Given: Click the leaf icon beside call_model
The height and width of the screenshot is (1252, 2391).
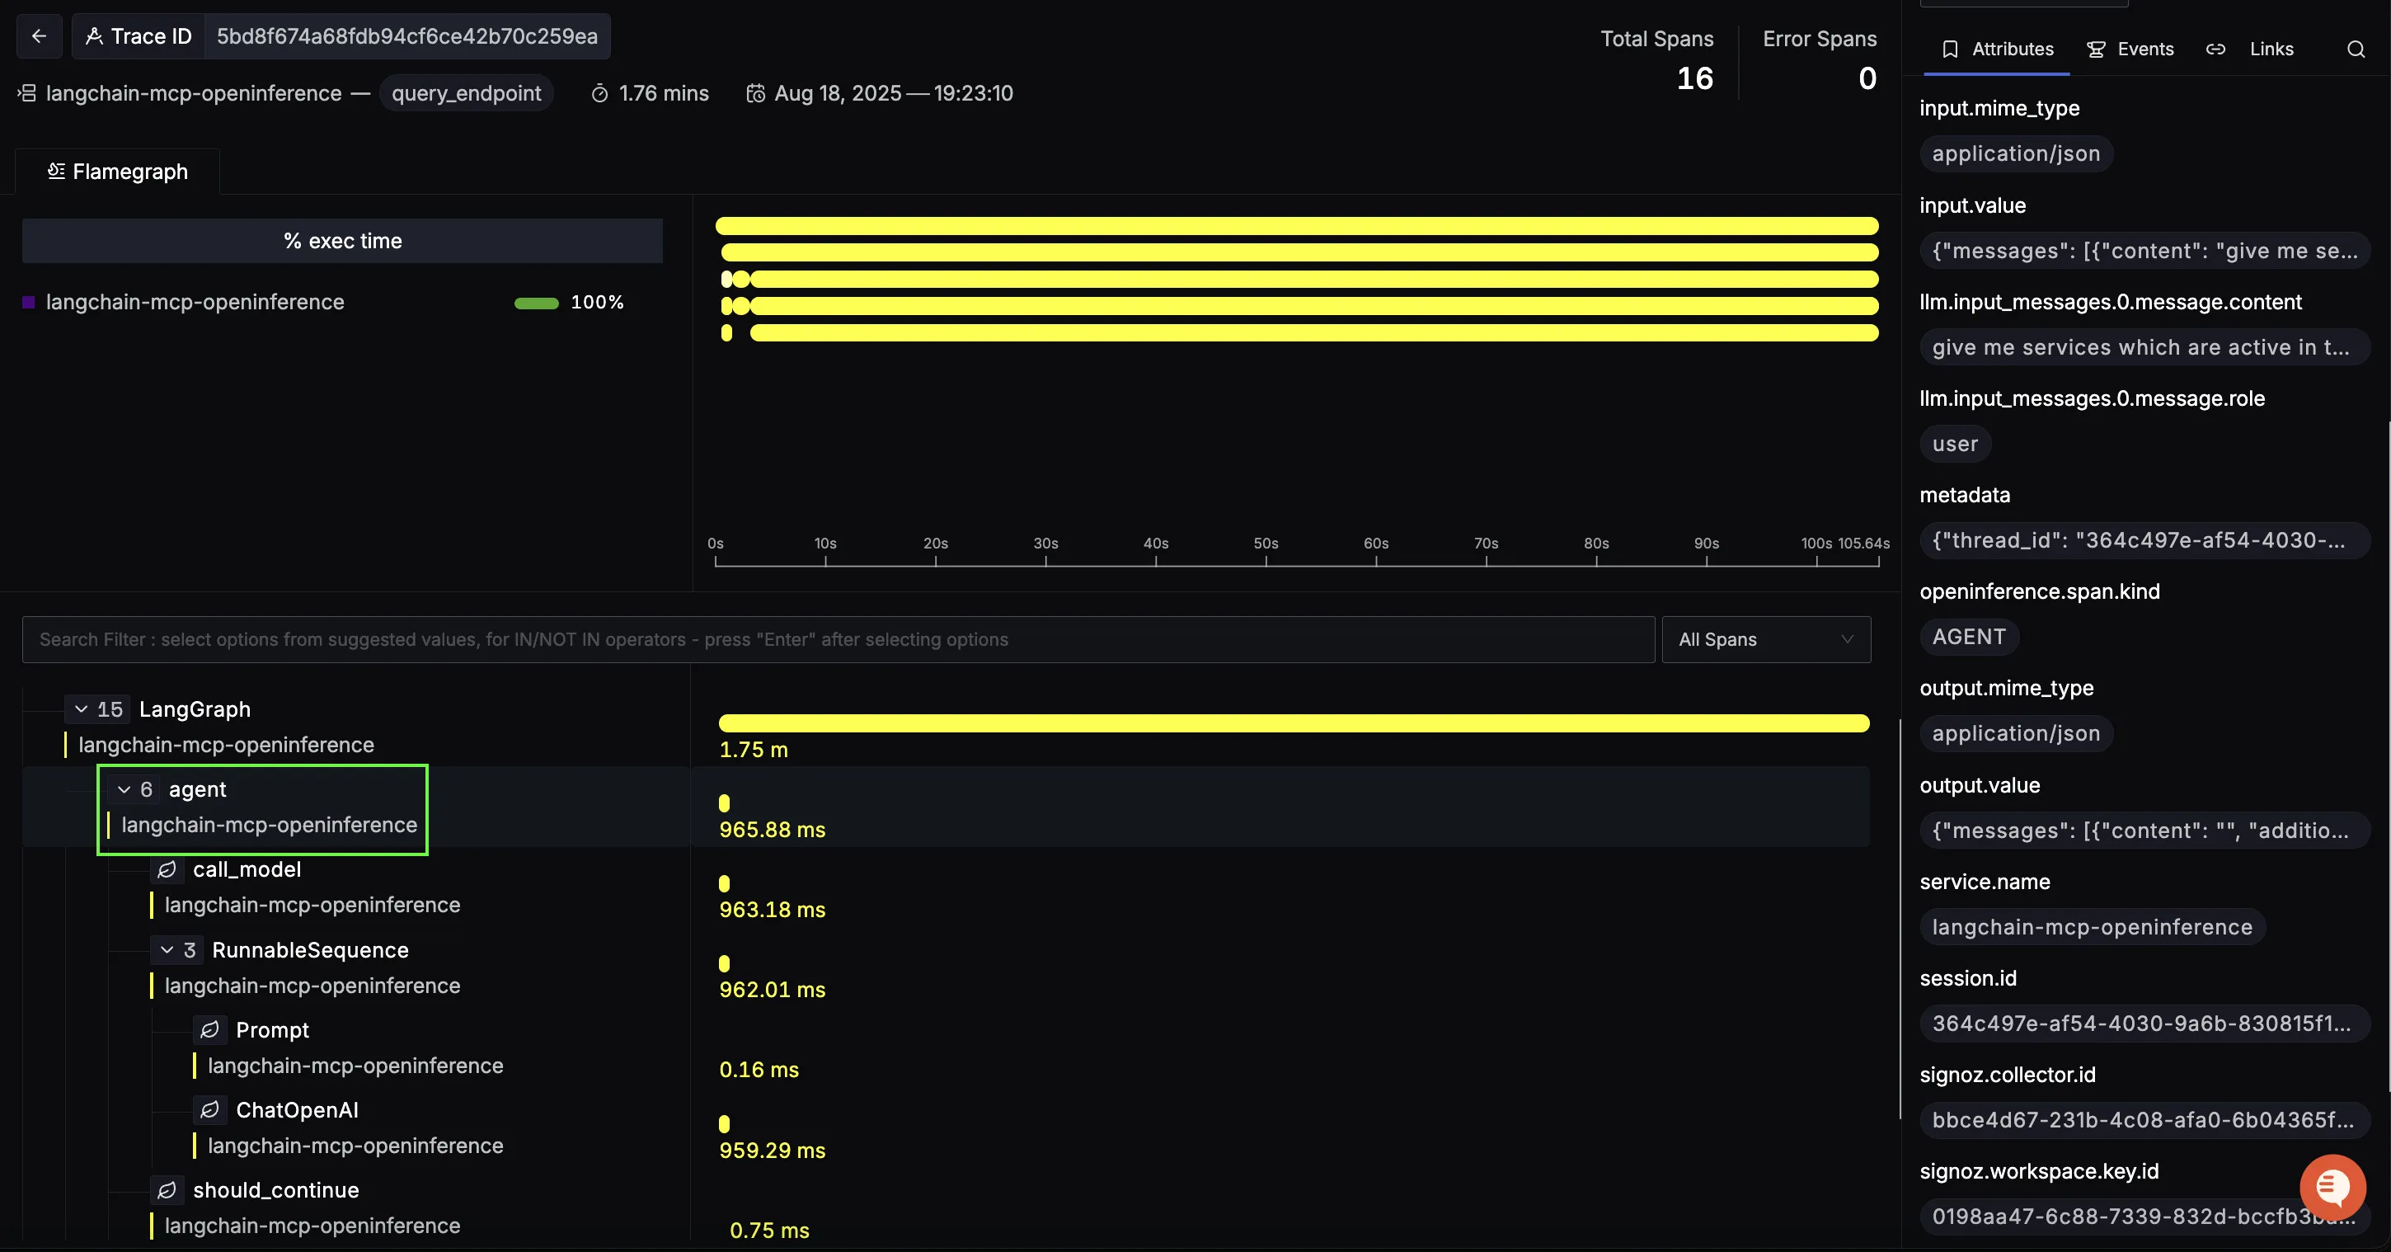Looking at the screenshot, I should [167, 869].
